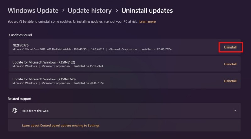
Task: Click the chevron after Windows Update breadcrumb
Action: point(63,11)
